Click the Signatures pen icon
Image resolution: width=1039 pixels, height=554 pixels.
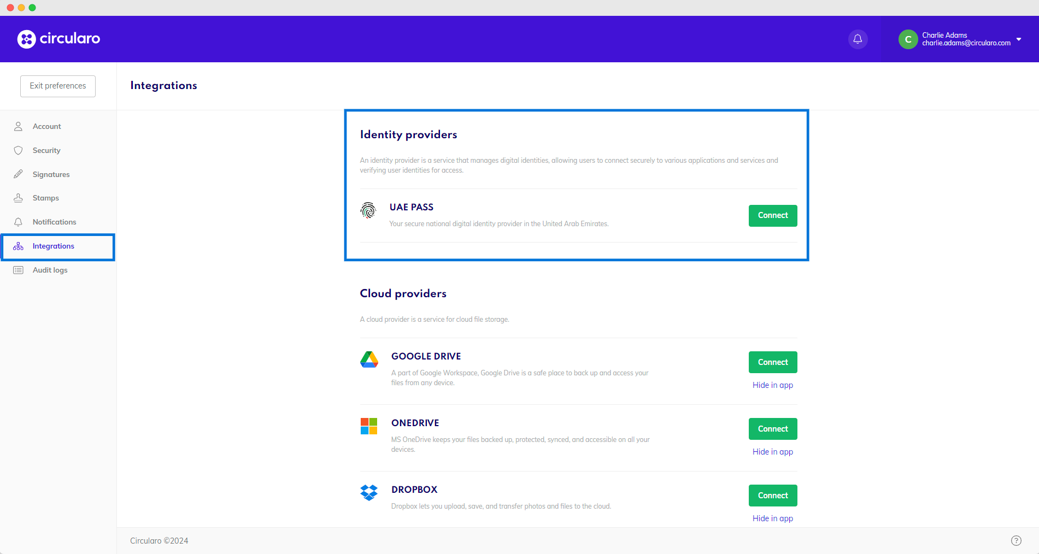tap(18, 174)
